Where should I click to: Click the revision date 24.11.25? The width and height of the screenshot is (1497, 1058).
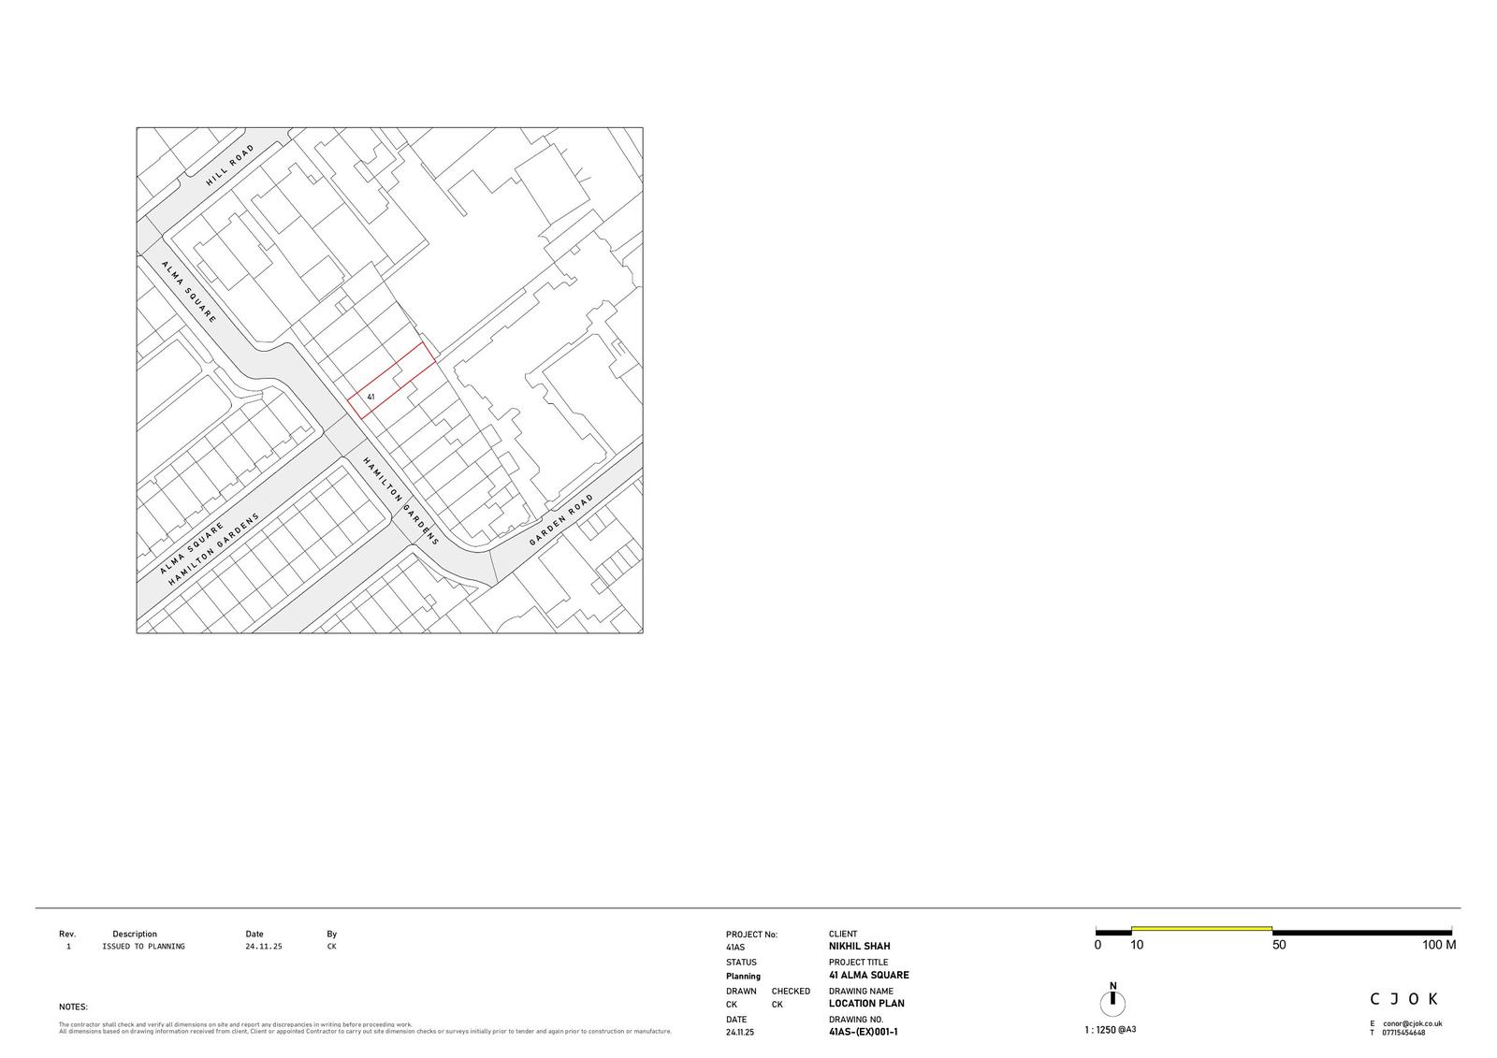point(263,947)
